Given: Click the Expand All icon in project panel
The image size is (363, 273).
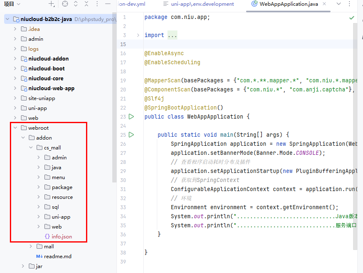Looking at the screenshot, I should (76, 4).
